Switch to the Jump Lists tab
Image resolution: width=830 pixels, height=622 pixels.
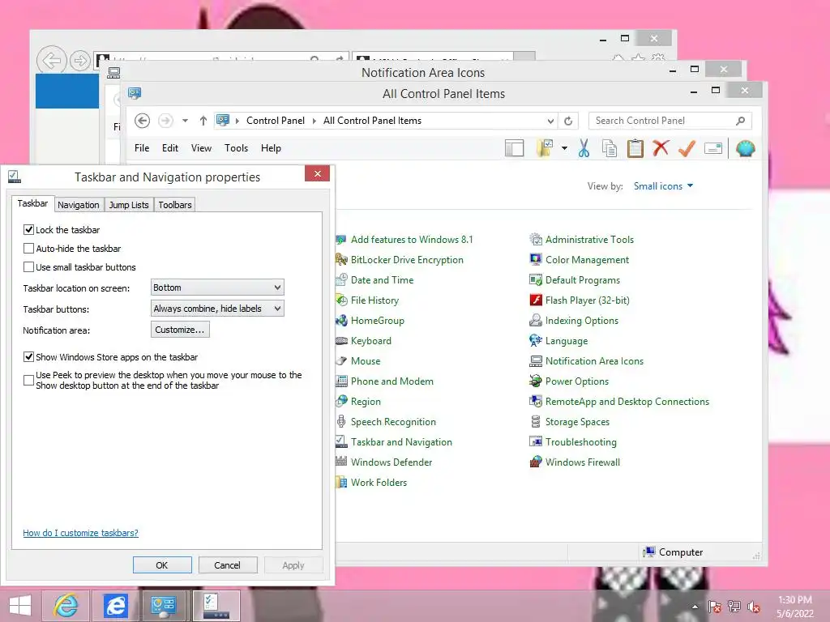[x=129, y=205]
